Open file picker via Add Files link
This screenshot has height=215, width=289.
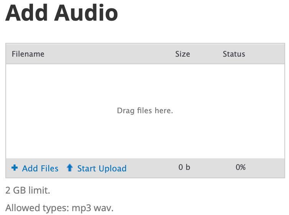[40, 168]
